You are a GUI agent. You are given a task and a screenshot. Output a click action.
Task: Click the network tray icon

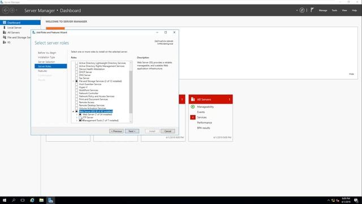(333, 200)
